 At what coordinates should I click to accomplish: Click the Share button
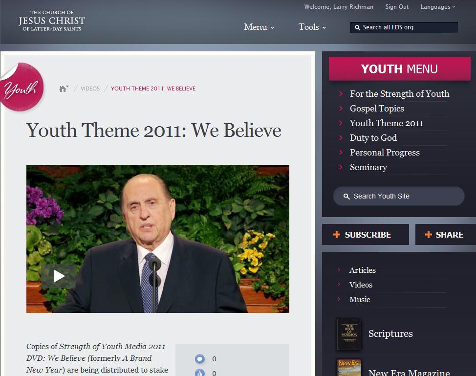point(445,235)
